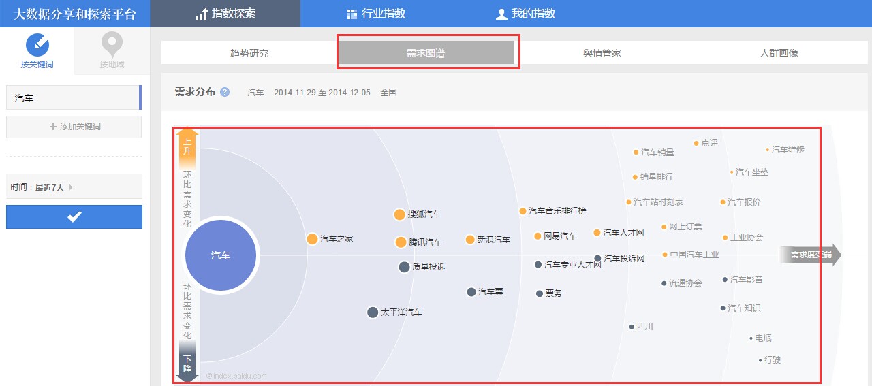
Task: Open the 指数探索 navigation tab
Action: tap(225, 14)
